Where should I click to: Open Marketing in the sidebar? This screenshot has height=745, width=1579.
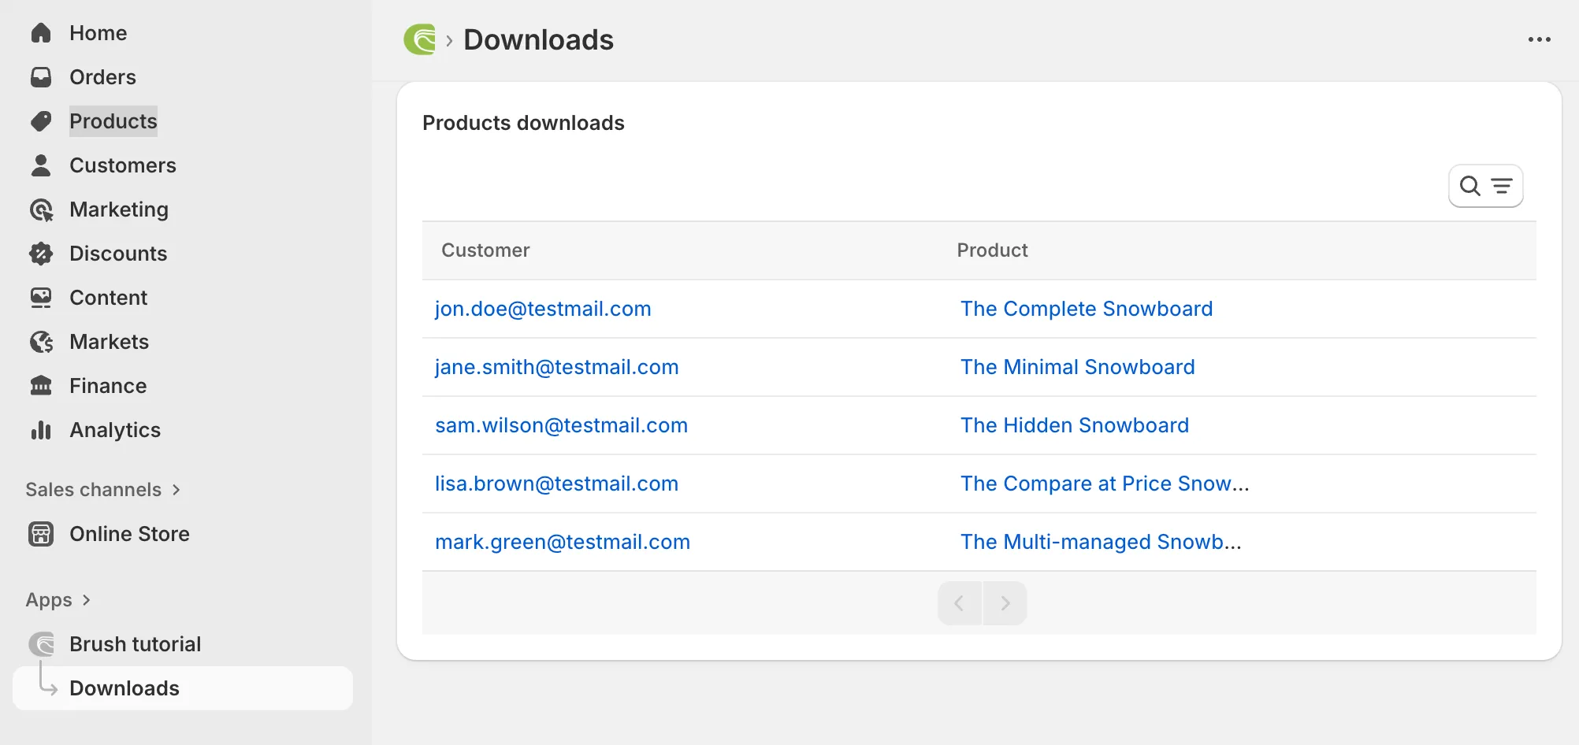coord(119,209)
